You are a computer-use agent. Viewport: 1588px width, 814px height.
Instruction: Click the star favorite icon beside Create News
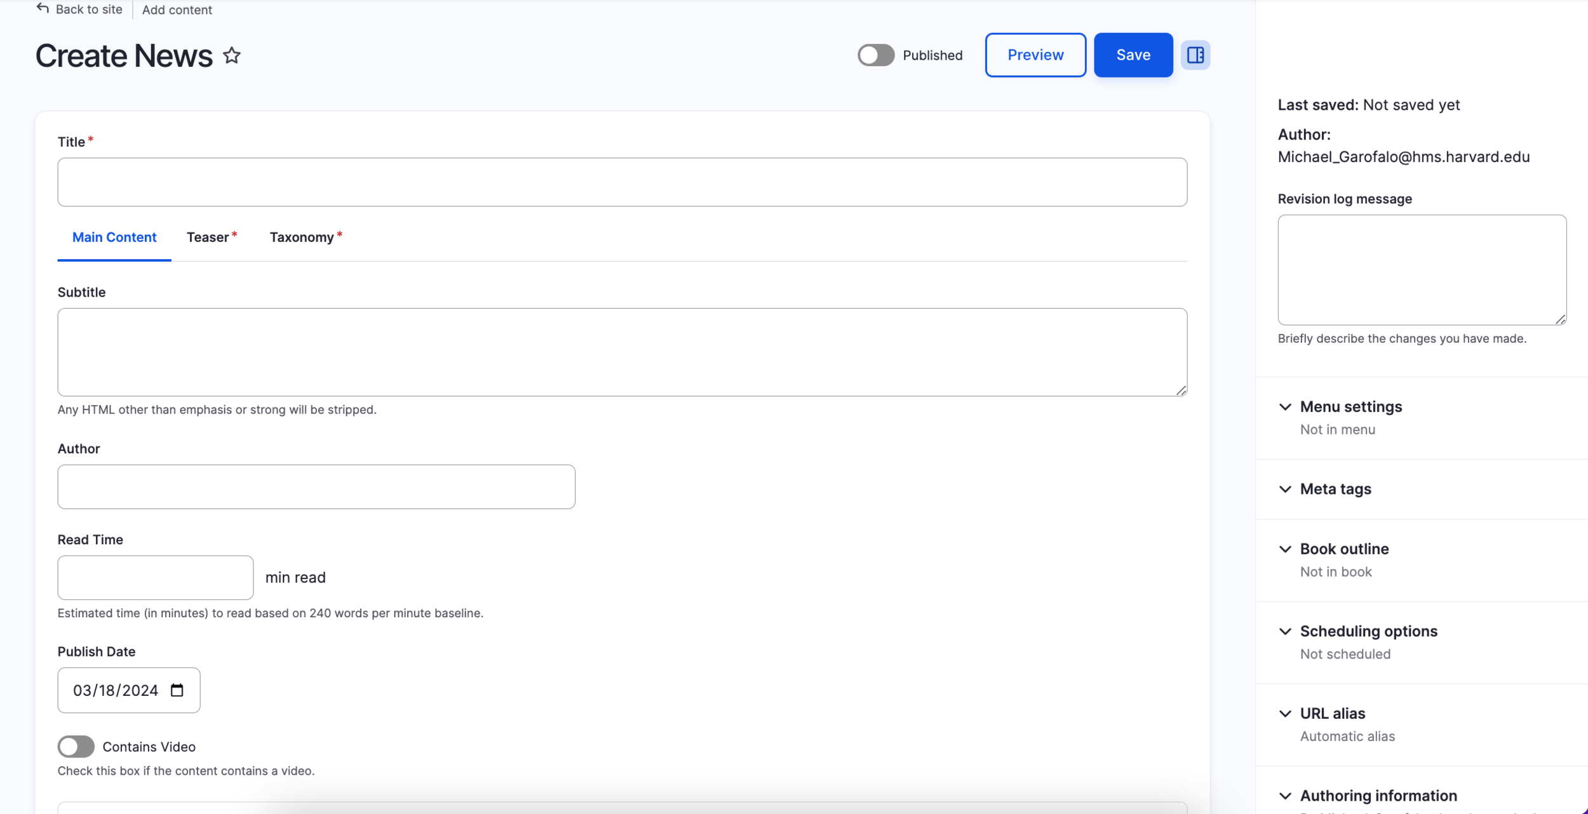click(232, 56)
